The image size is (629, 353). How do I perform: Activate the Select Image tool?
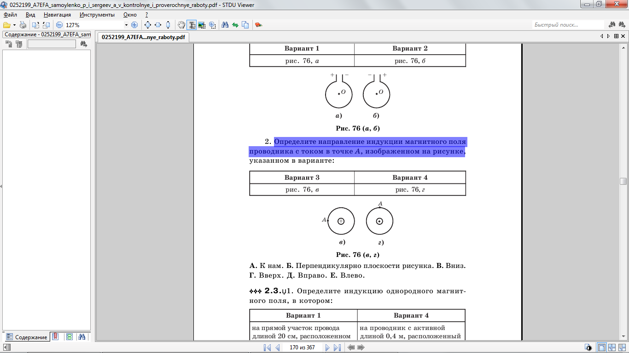click(x=202, y=25)
